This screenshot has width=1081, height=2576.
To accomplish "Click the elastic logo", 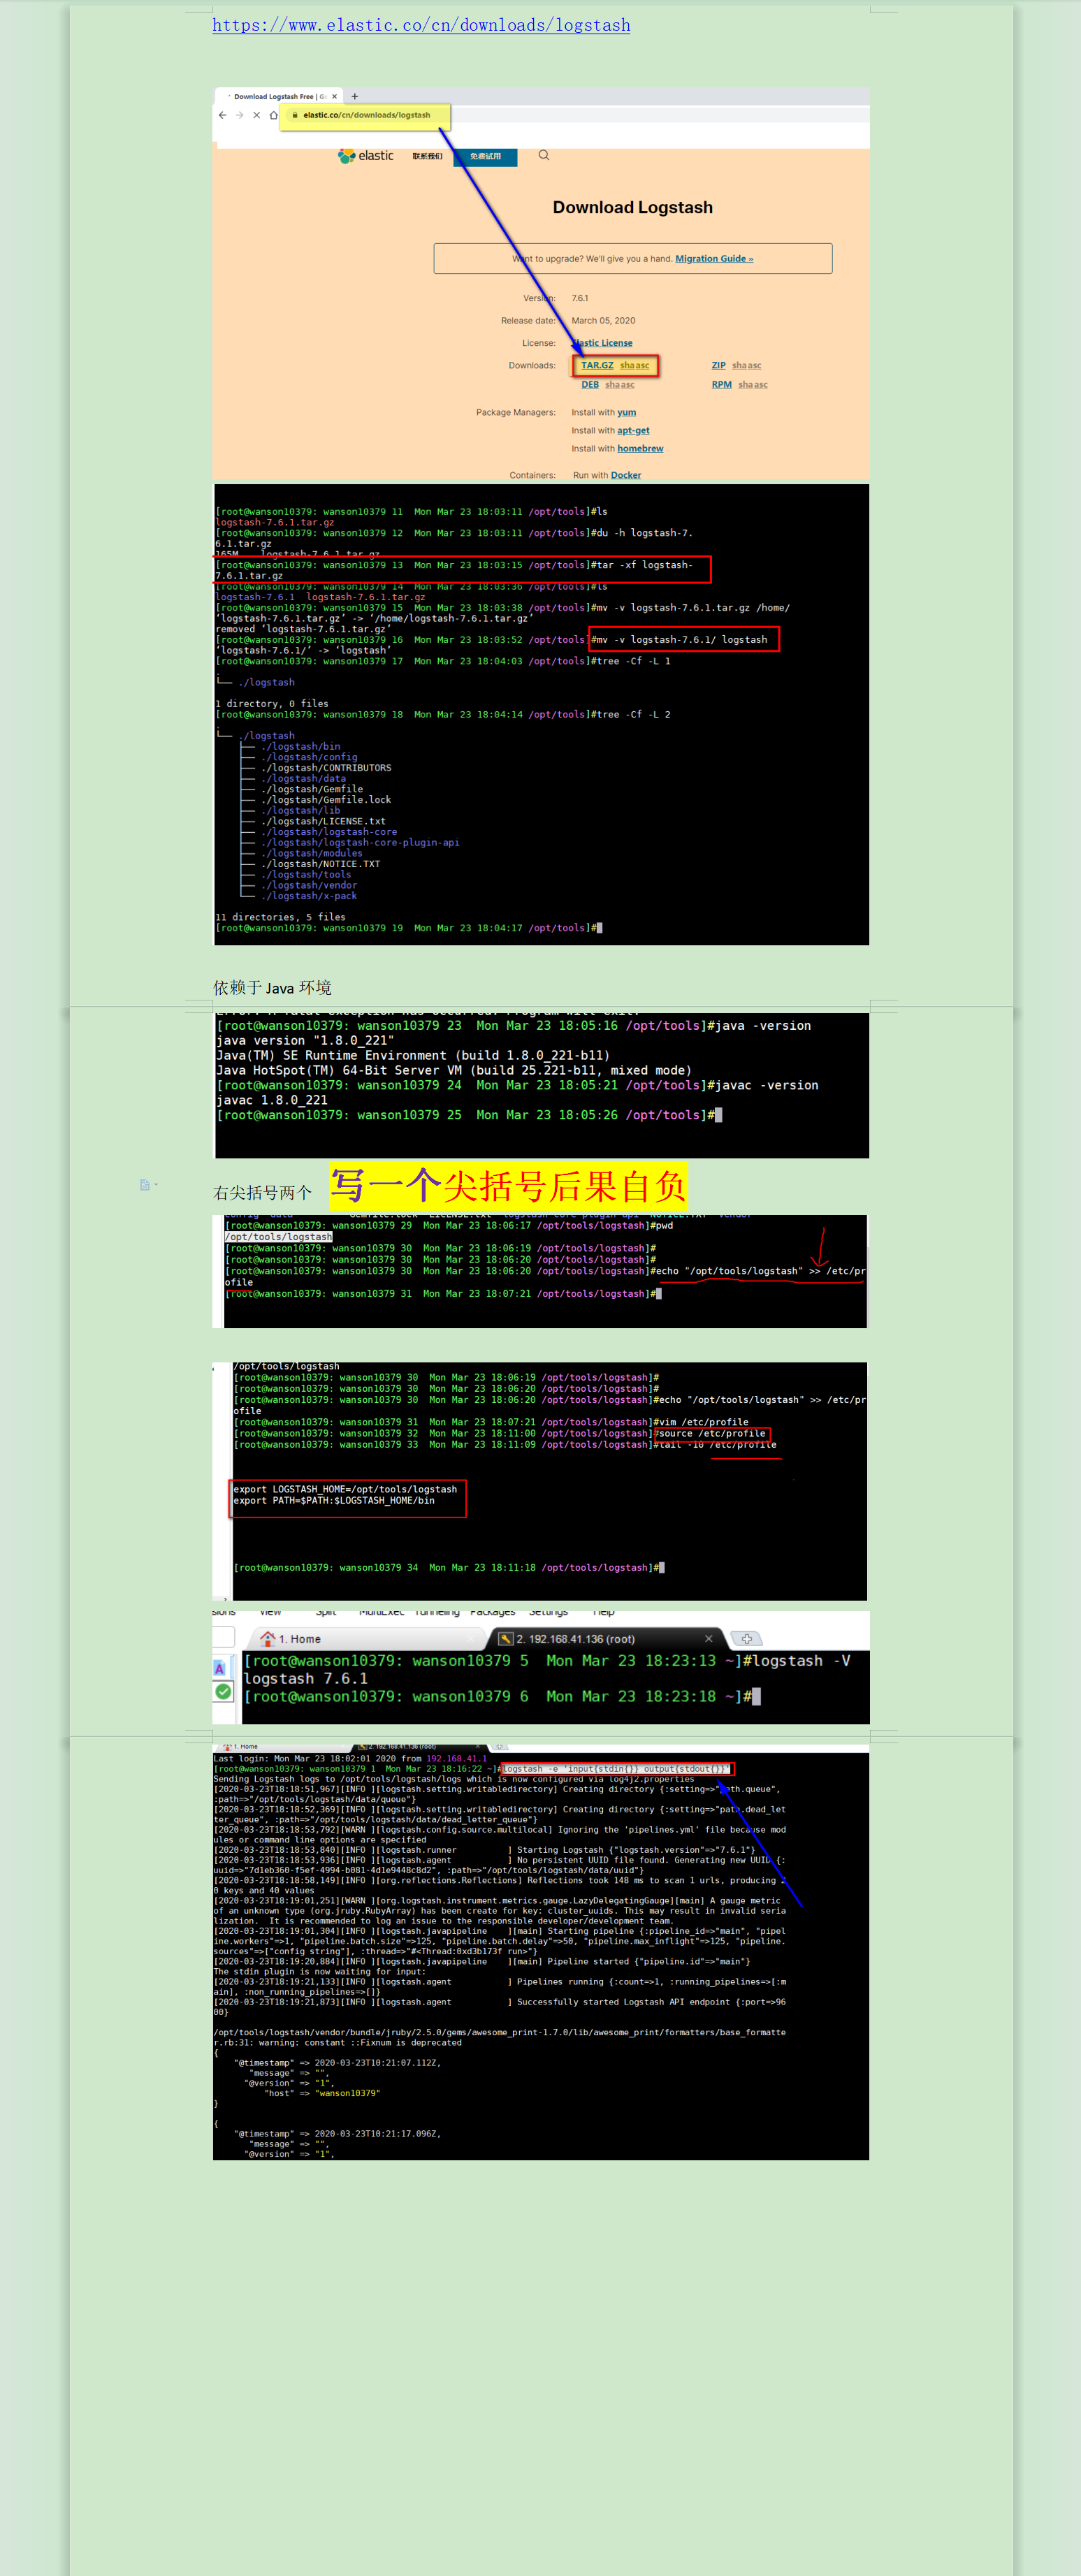I will [x=366, y=156].
